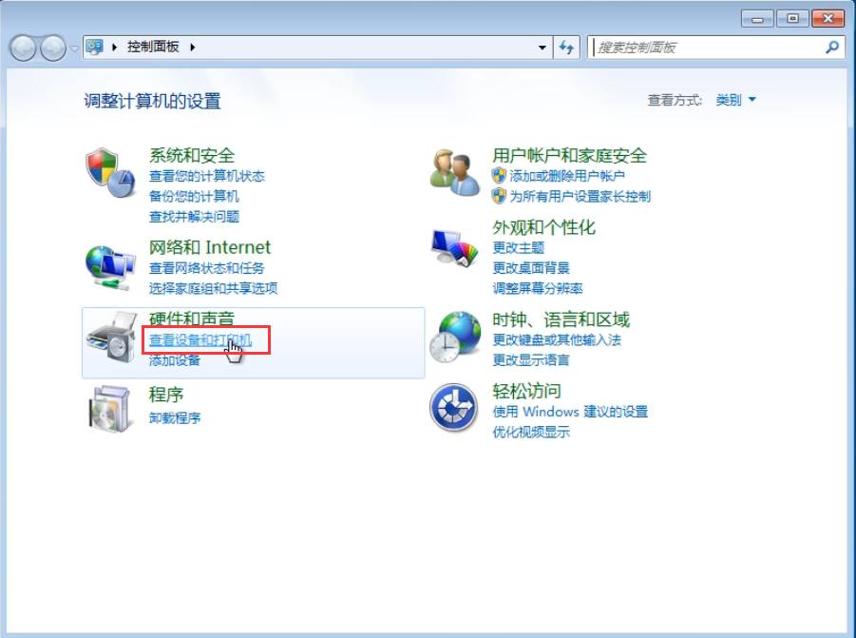Screen dimensions: 856x638
Task: Open 查看设备和打印机 link
Action: point(200,339)
